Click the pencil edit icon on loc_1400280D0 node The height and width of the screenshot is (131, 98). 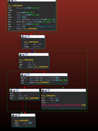[23, 54]
